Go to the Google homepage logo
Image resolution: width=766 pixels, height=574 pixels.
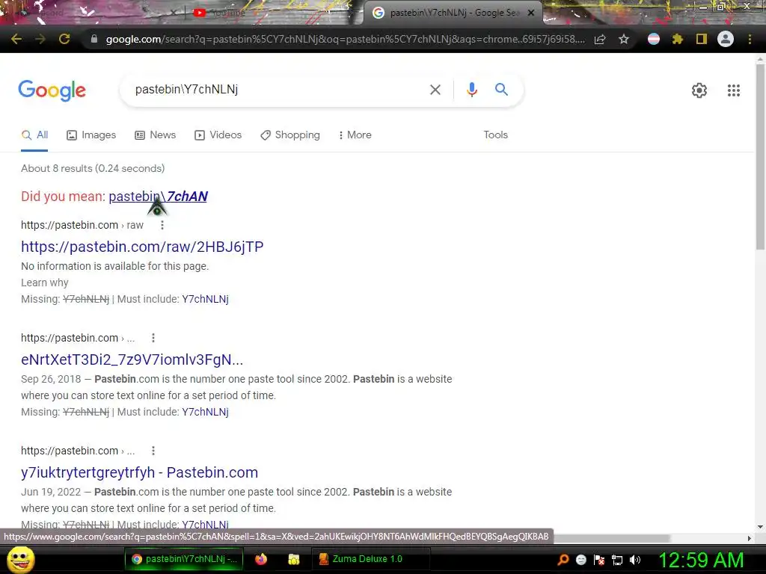coord(52,90)
